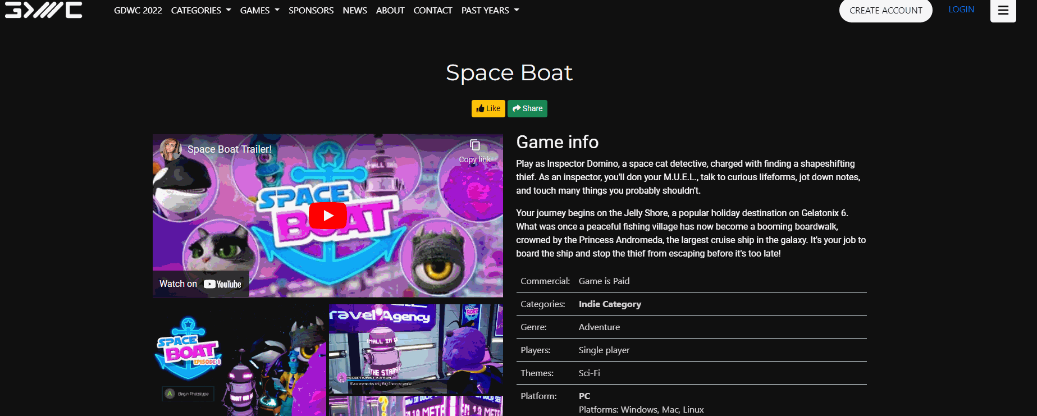Screen dimensions: 1037x416
Task: Click the YouTube channel avatar on video
Action: (170, 149)
